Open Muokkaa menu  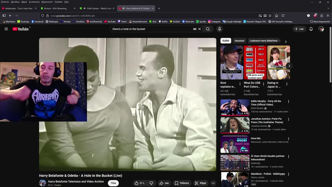pyautogui.click(x=15, y=2)
